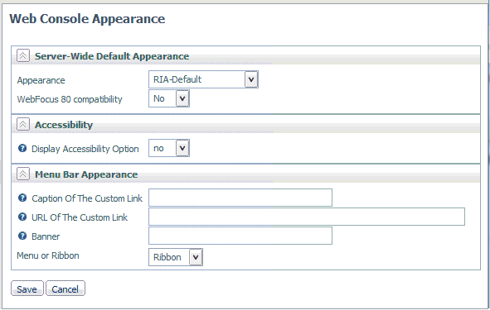The image size is (490, 310).
Task: Click help icon beside URL Of The Custom Link
Action: [22, 217]
